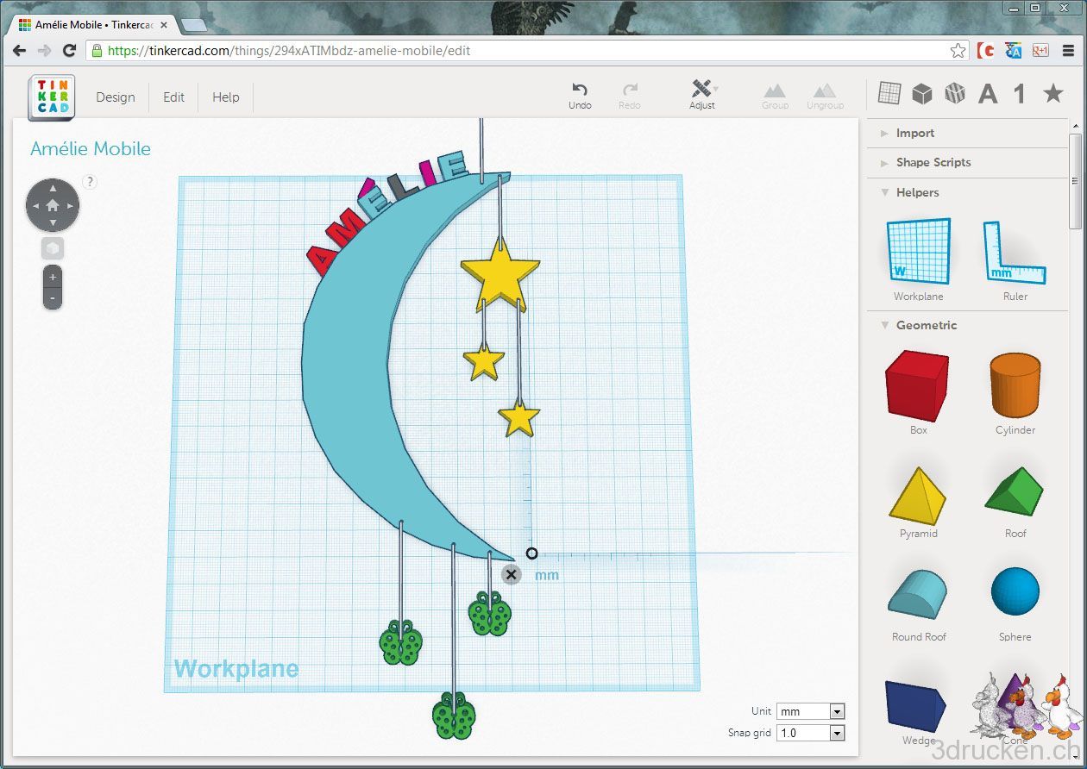
Task: Bookmark page with star icon
Action: coord(958,51)
